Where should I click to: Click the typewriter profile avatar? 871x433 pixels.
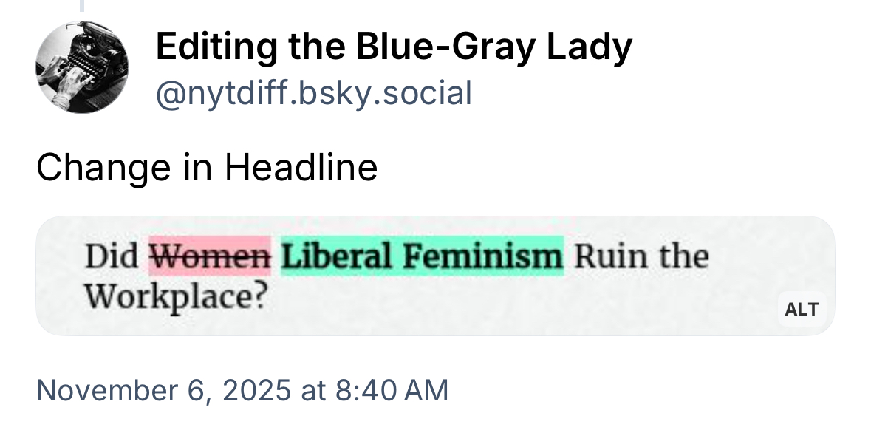[81, 67]
